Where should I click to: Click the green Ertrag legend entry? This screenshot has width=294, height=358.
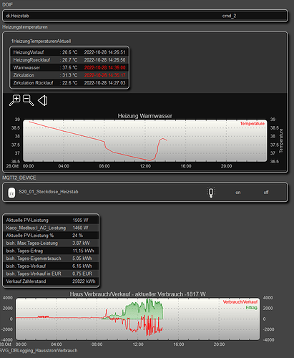(252, 308)
